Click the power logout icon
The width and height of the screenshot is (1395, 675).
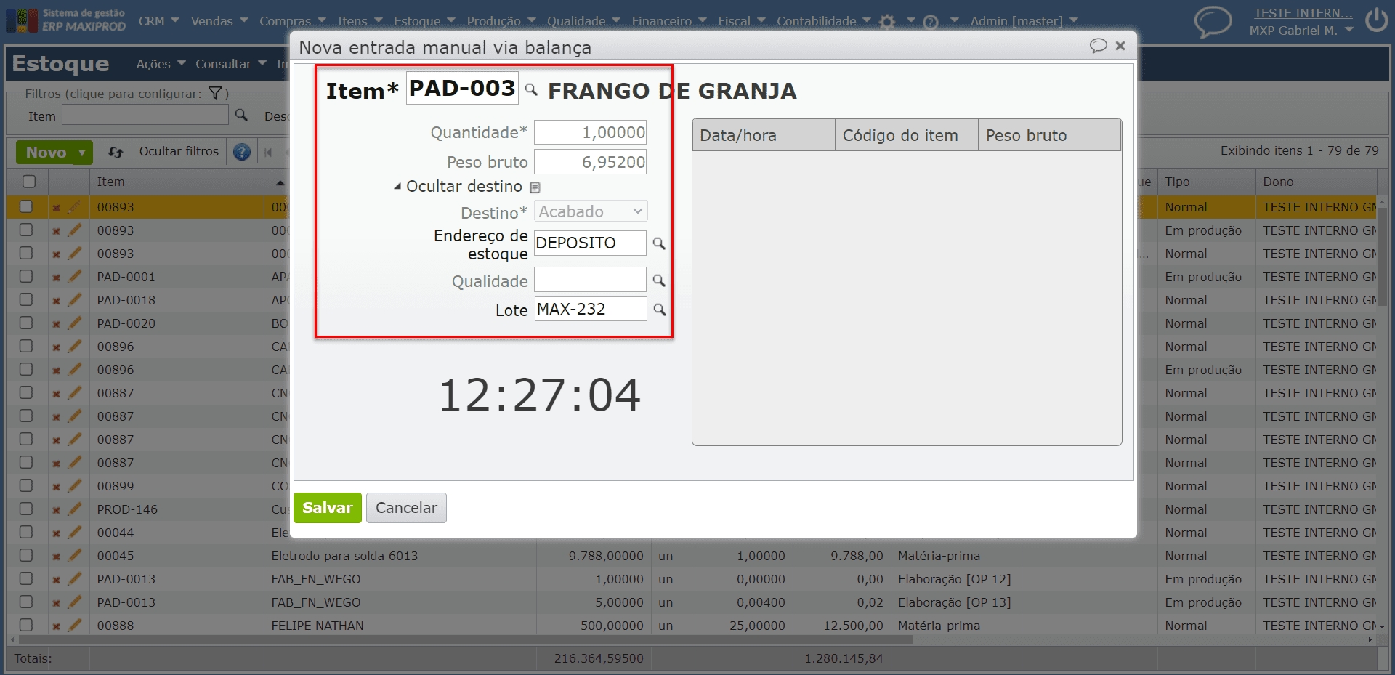click(x=1376, y=20)
